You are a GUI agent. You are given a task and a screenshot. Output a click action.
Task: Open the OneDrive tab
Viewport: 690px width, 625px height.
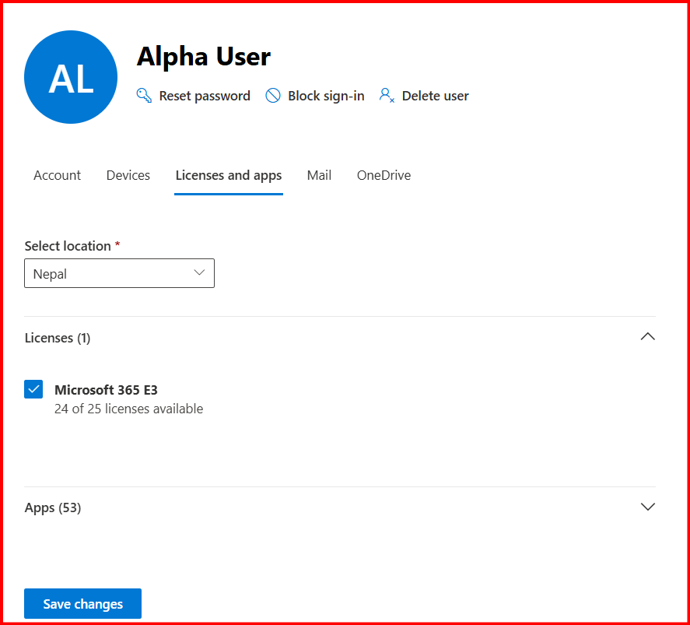[384, 175]
